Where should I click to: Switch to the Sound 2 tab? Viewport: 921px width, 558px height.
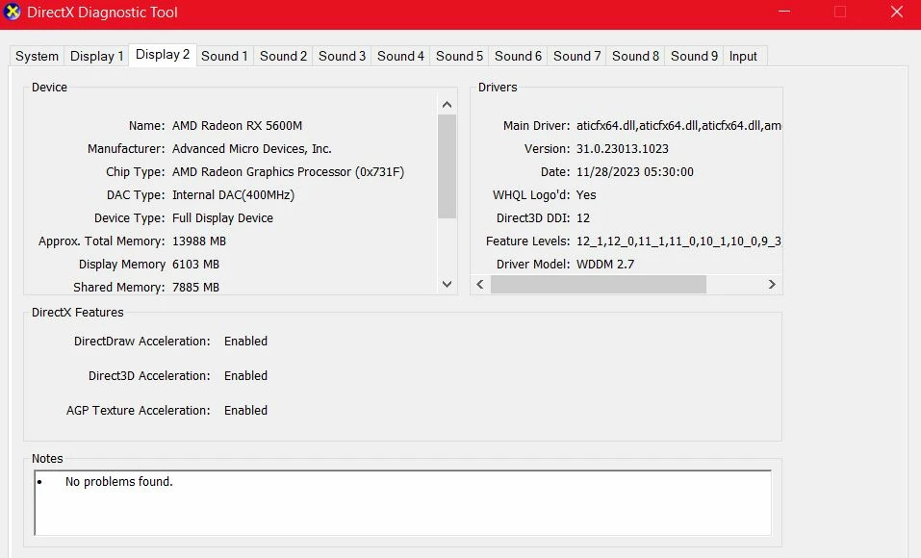pos(283,57)
